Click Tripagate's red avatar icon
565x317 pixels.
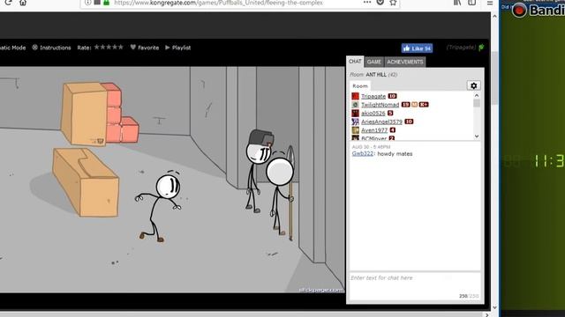click(x=355, y=96)
